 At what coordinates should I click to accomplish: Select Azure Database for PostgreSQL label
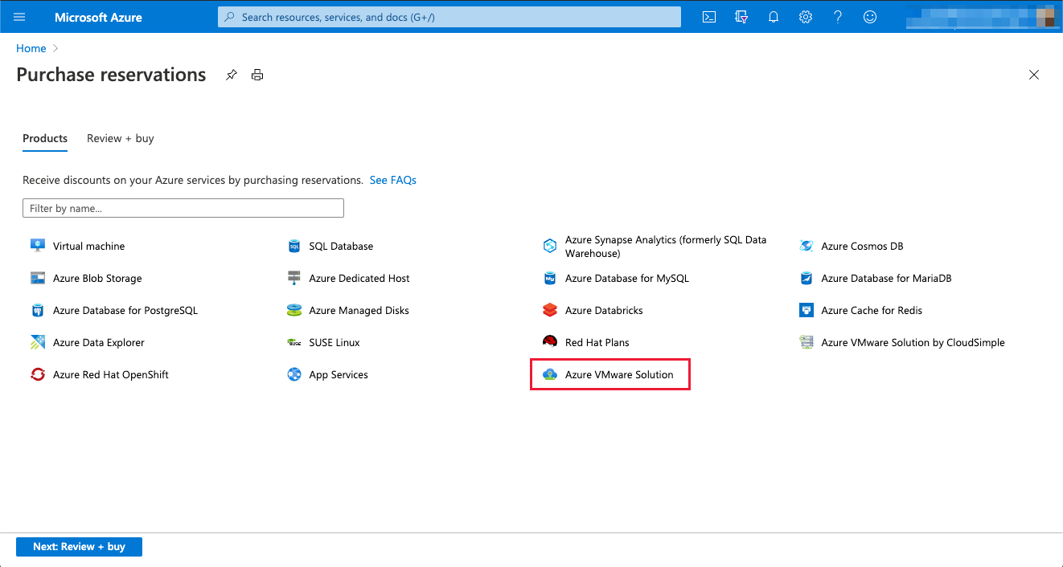(125, 310)
